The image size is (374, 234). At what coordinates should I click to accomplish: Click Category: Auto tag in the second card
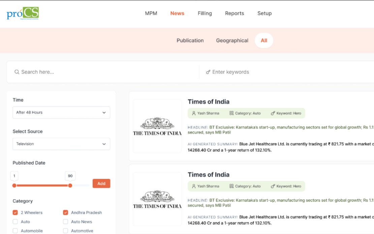point(248,186)
